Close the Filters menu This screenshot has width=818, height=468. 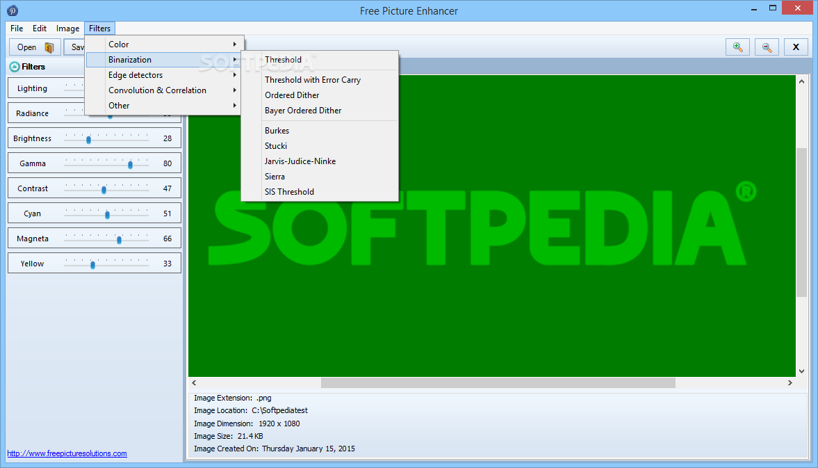[99, 29]
